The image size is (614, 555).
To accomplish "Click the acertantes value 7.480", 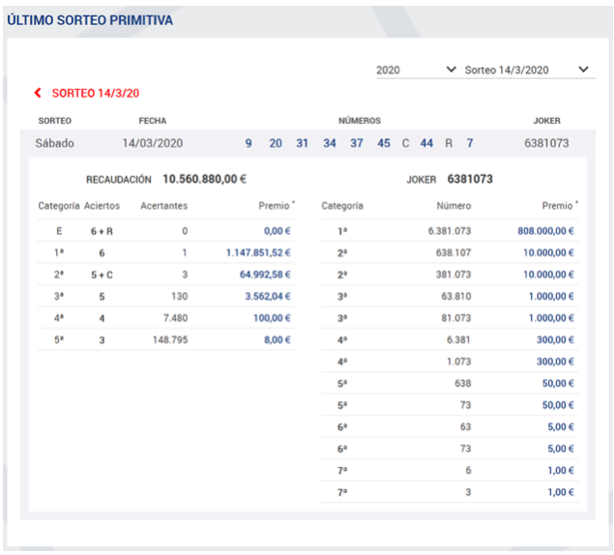I will (175, 318).
